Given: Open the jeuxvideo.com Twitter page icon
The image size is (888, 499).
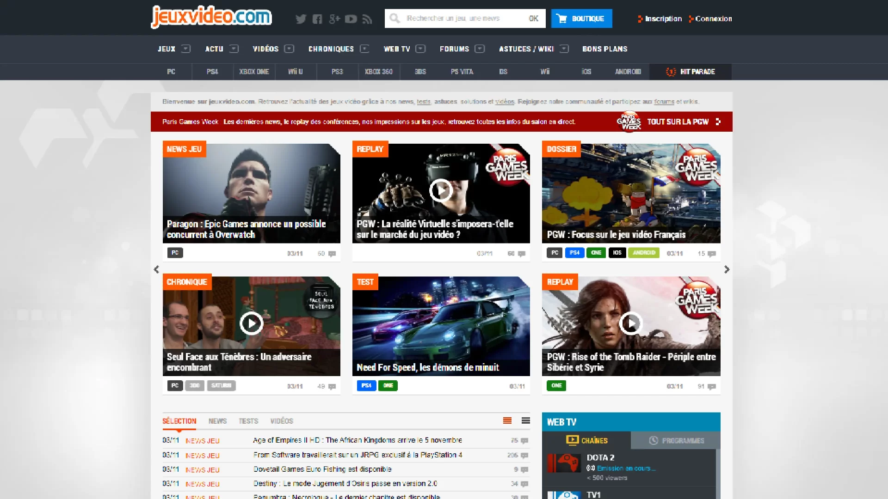Looking at the screenshot, I should [301, 19].
